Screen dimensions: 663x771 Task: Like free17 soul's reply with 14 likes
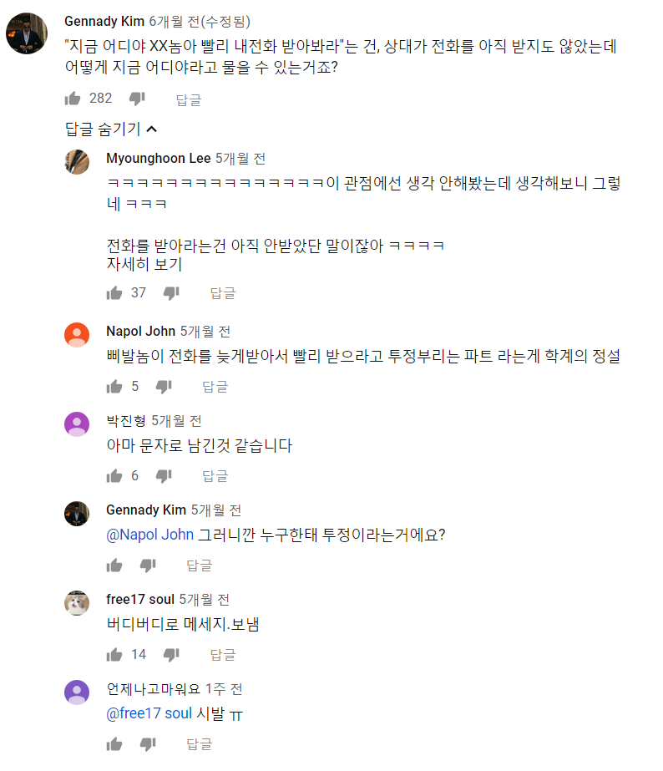point(114,655)
